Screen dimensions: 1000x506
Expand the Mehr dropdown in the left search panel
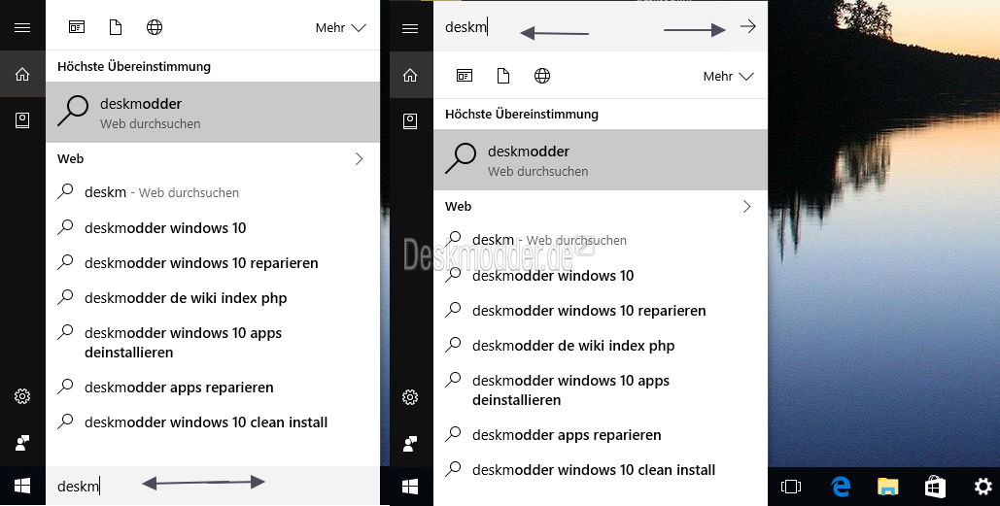point(340,28)
